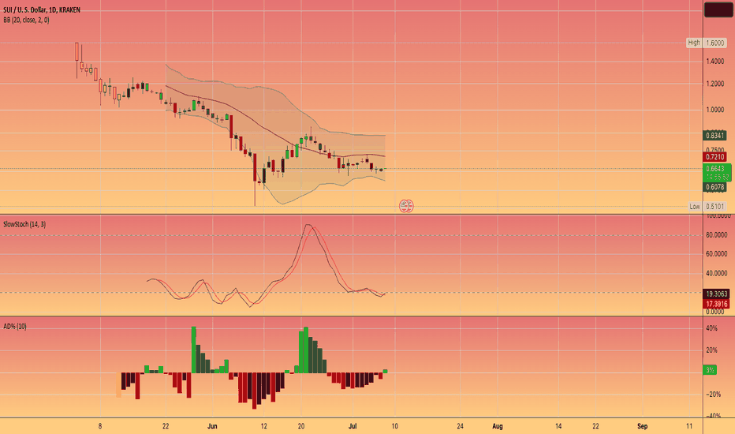735x434 pixels.
Task: Click the 1.0000 price axis level
Action: pos(714,110)
